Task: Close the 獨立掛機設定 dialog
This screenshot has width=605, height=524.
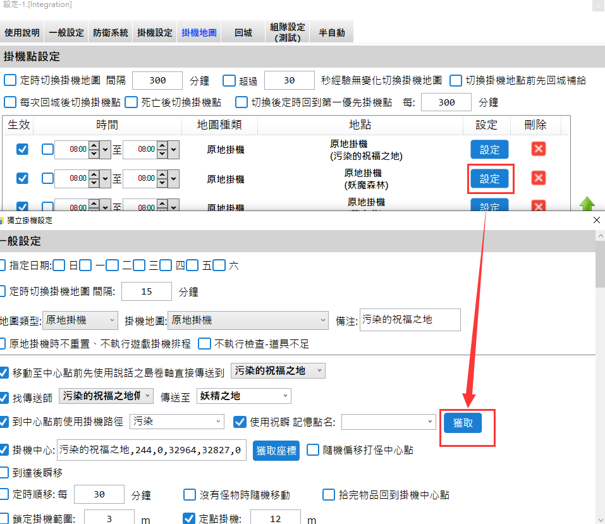Action: (x=597, y=220)
